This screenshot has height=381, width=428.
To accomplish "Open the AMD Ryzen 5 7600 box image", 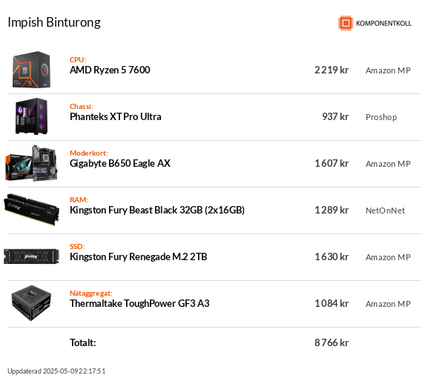I will [x=32, y=70].
